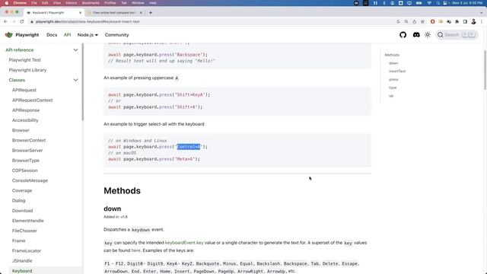This screenshot has height=274, width=487.
Task: Go forward with browser forward arrow
Action: click(x=14, y=22)
